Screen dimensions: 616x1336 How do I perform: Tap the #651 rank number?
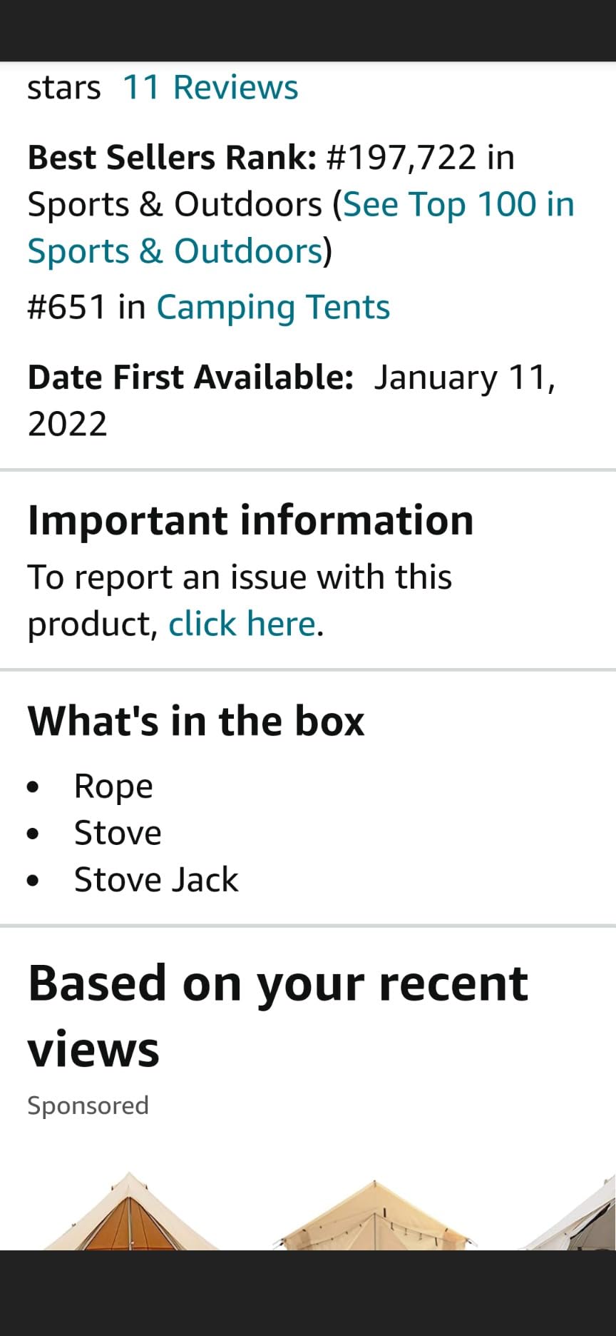67,308
